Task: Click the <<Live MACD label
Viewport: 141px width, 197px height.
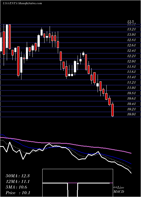Action: [x=119, y=190]
